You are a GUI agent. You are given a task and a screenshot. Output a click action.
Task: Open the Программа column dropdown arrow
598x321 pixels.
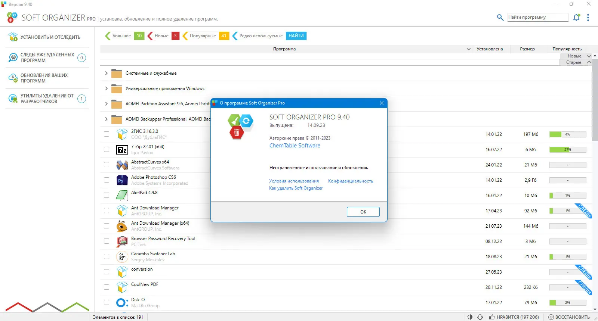click(469, 49)
